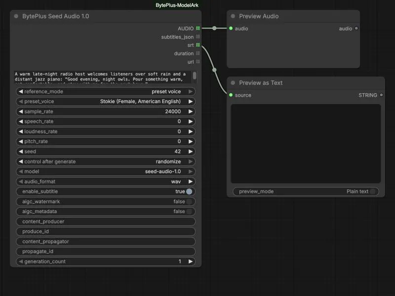Click the source input connector on Preview as Text
395x296 pixels.
(x=231, y=95)
